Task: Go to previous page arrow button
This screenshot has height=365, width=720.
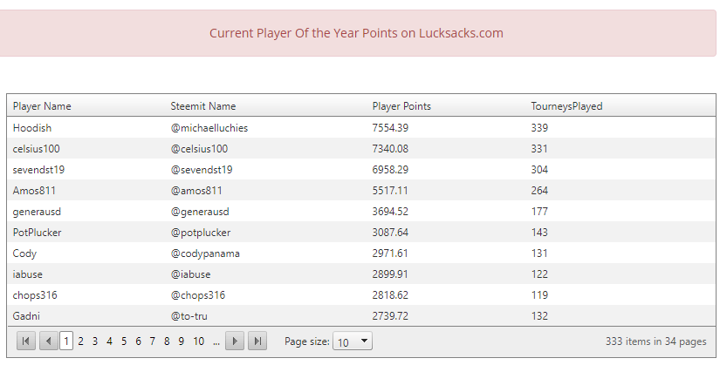Action: (49, 341)
